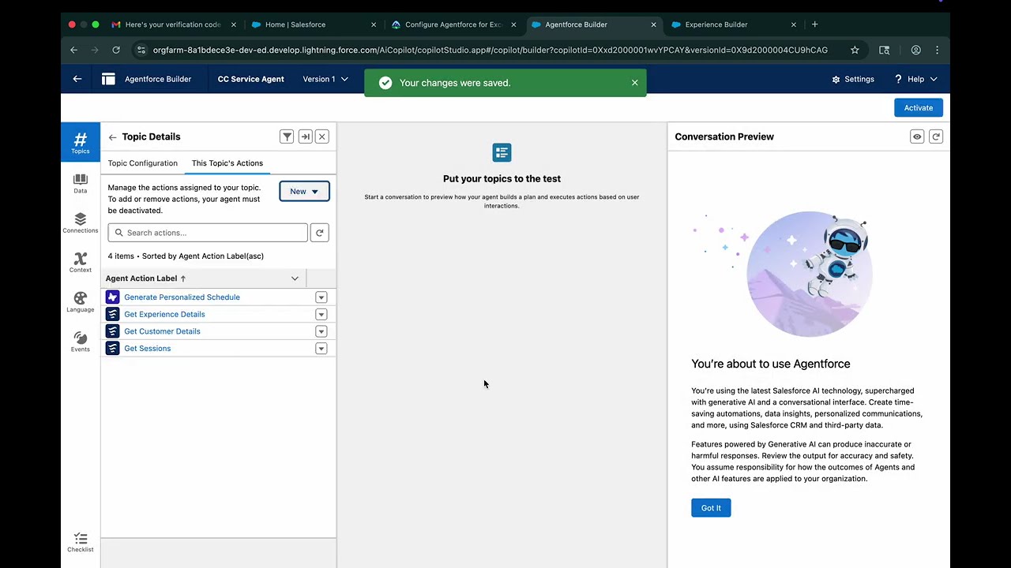The height and width of the screenshot is (568, 1011).
Task: Open the Context sidebar panel
Action: (81, 262)
